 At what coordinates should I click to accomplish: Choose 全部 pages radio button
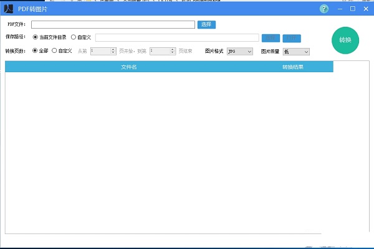(35, 51)
